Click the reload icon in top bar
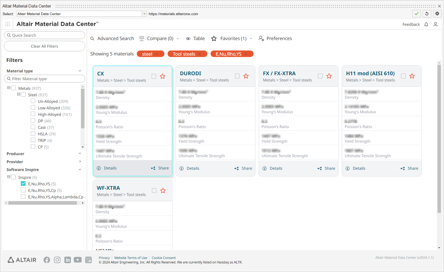 (427, 14)
